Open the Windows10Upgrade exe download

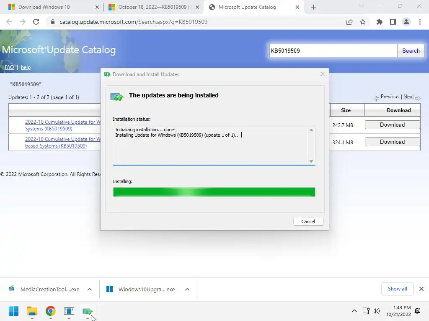pyautogui.click(x=141, y=289)
